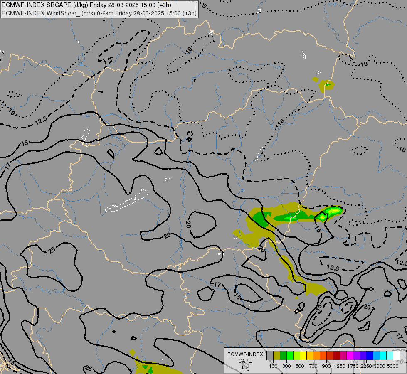Click the amber swatch left of 700
This screenshot has height=374, width=407.
pyautogui.click(x=310, y=356)
